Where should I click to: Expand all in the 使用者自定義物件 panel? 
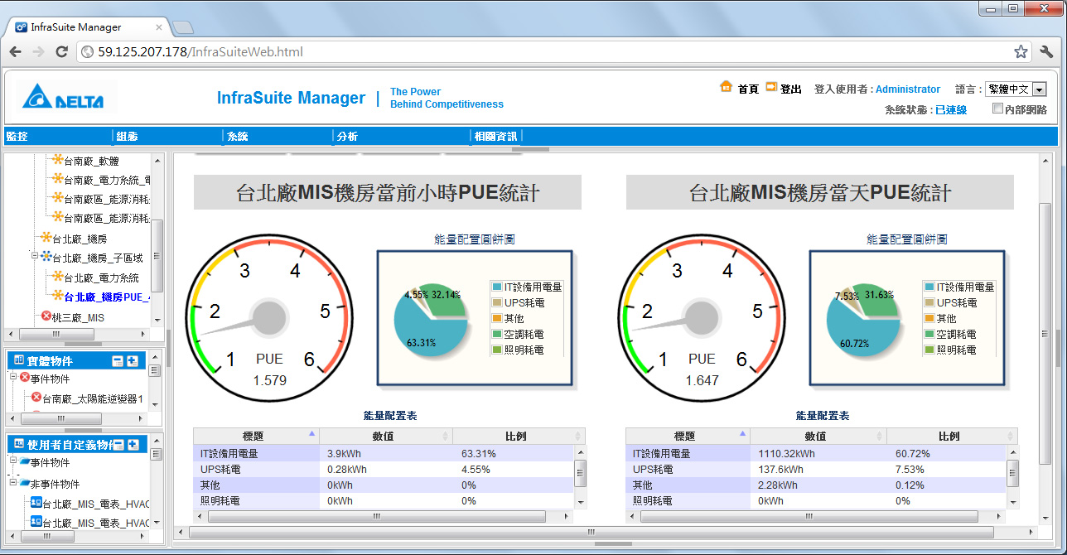[132, 445]
